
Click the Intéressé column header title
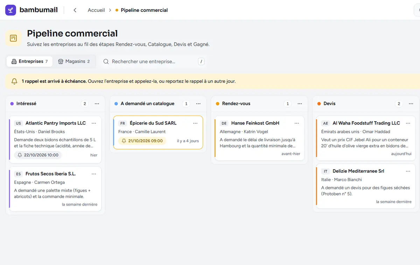point(26,103)
